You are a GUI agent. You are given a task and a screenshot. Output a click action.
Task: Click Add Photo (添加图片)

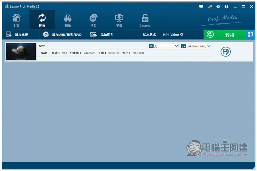(x=102, y=35)
